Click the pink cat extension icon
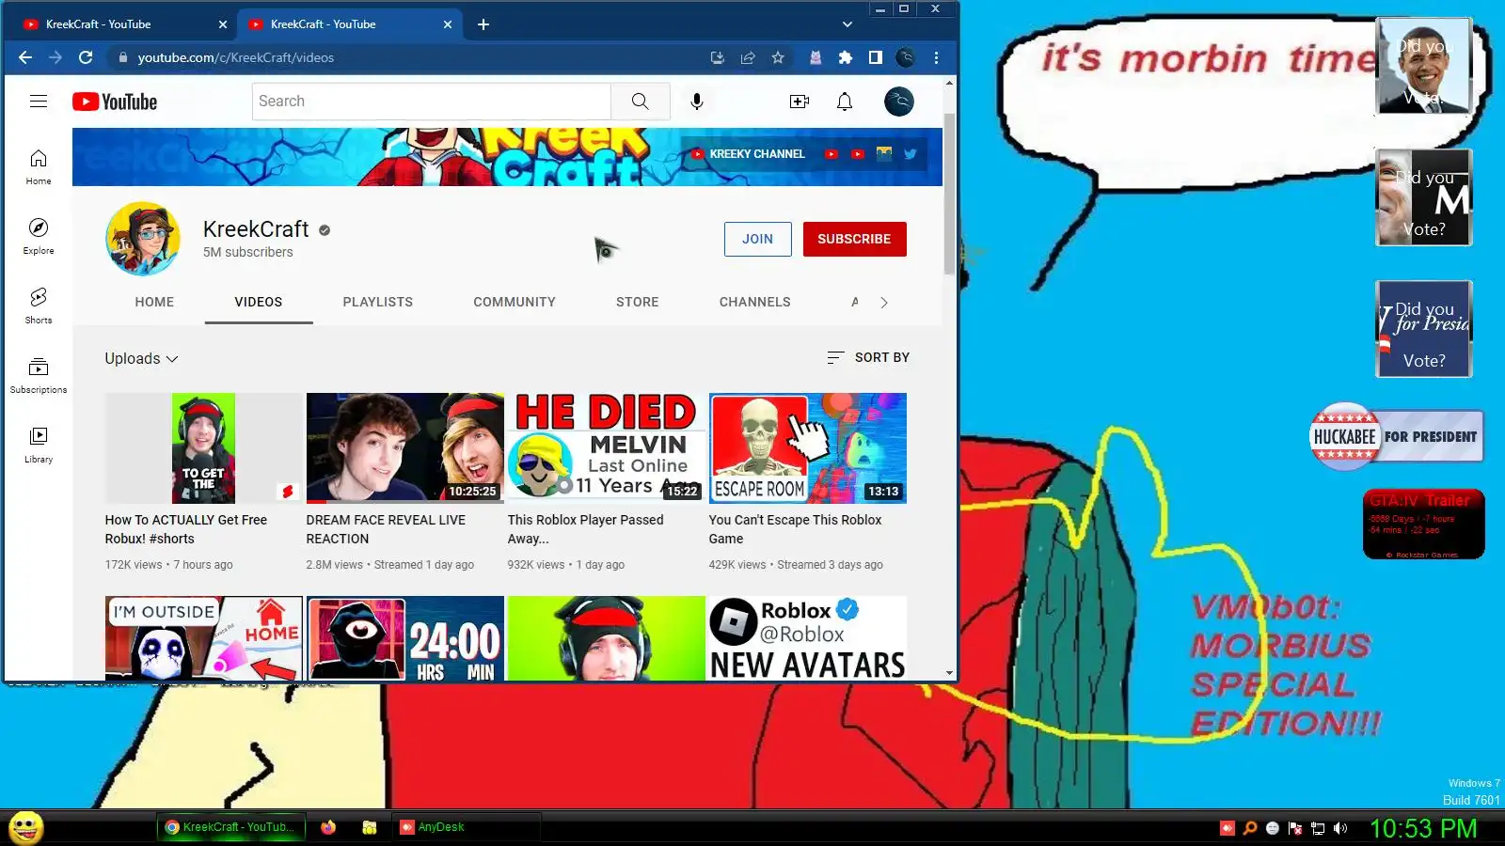The image size is (1505, 846). [x=816, y=57]
